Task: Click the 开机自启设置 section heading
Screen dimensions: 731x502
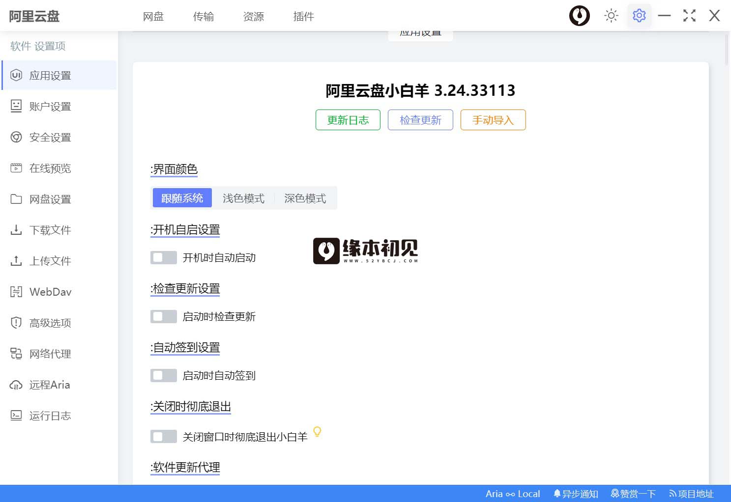Action: pos(185,229)
